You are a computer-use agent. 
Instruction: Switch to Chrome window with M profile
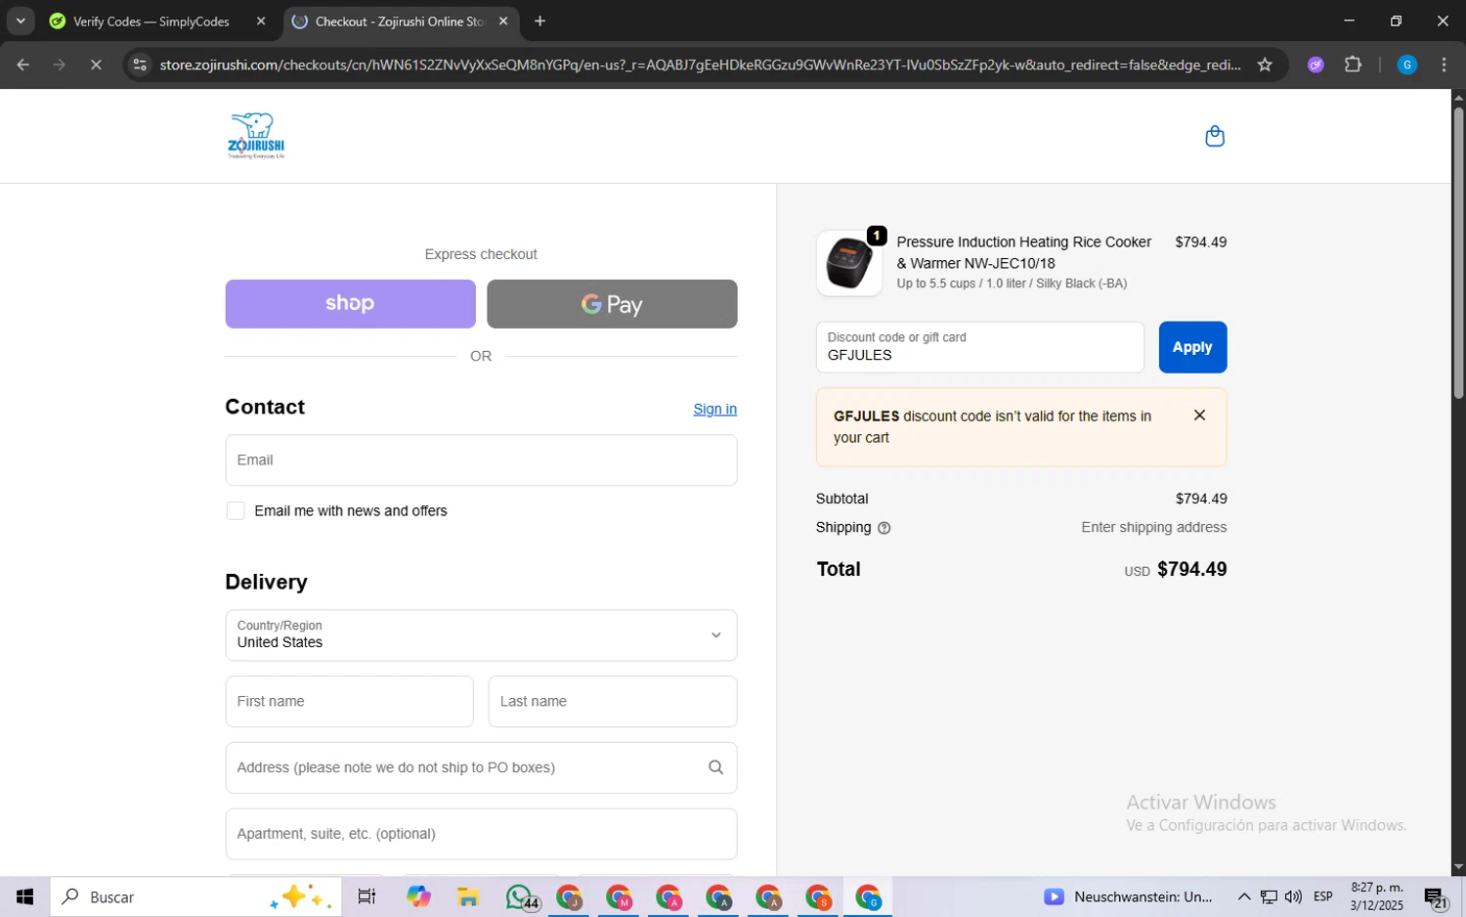[x=619, y=897]
